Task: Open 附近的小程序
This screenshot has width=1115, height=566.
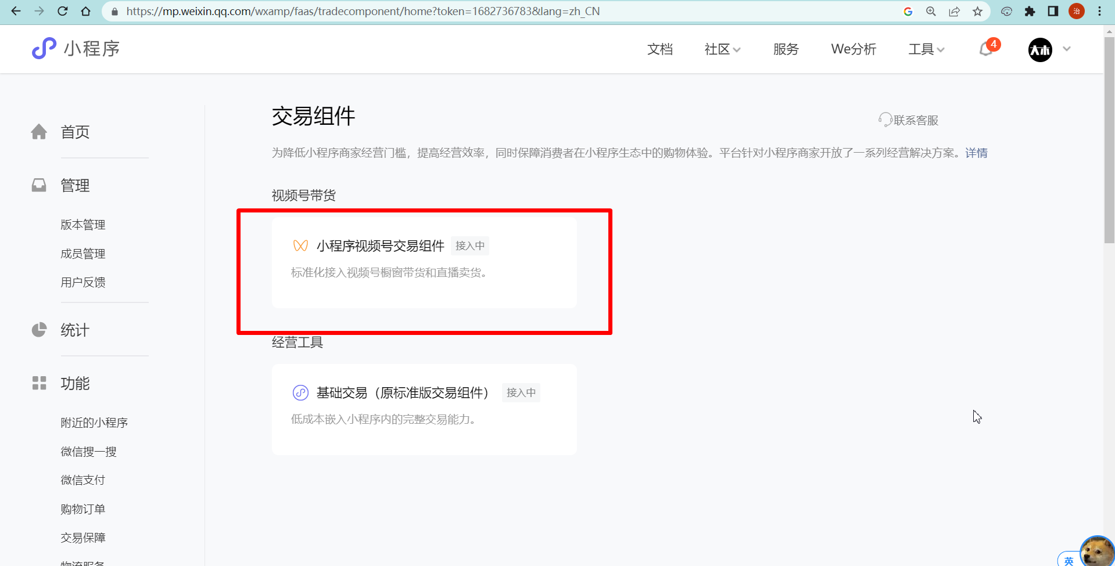Action: 94,423
